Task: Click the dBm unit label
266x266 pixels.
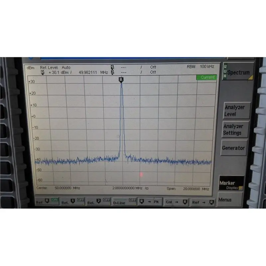Action: coord(31,68)
